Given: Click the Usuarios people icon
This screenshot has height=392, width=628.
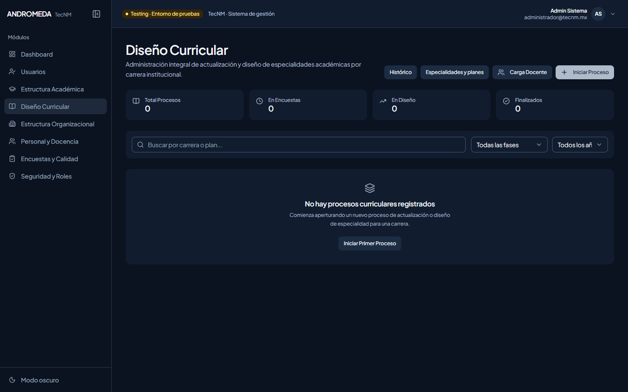Looking at the screenshot, I should (12, 71).
